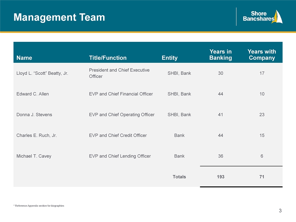Select EVP and Chief Lending Officer title
Viewport: 296px width, 222px height.
[120, 156]
